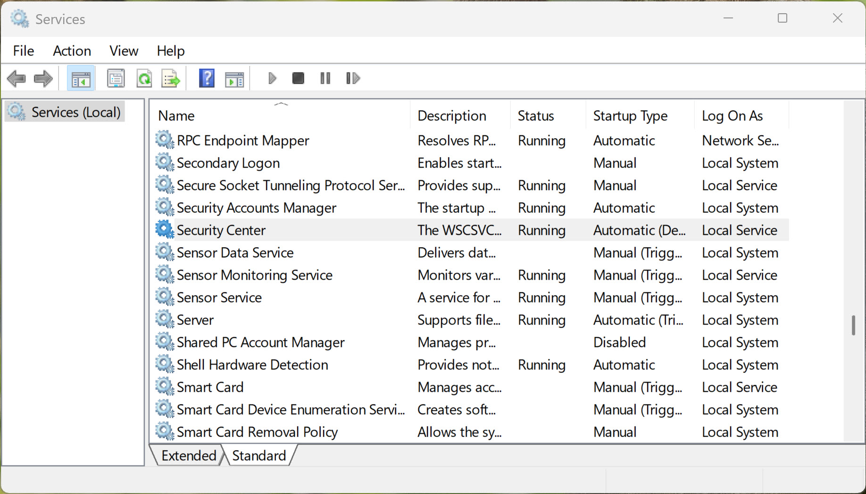Viewport: 866px width, 494px height.
Task: Sort services by Name column header
Action: pyautogui.click(x=176, y=116)
